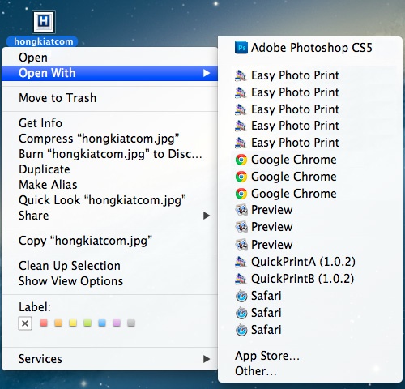Choose the second Easy Photo Print entry
Viewport: 405px width, 389px height.
pos(310,92)
